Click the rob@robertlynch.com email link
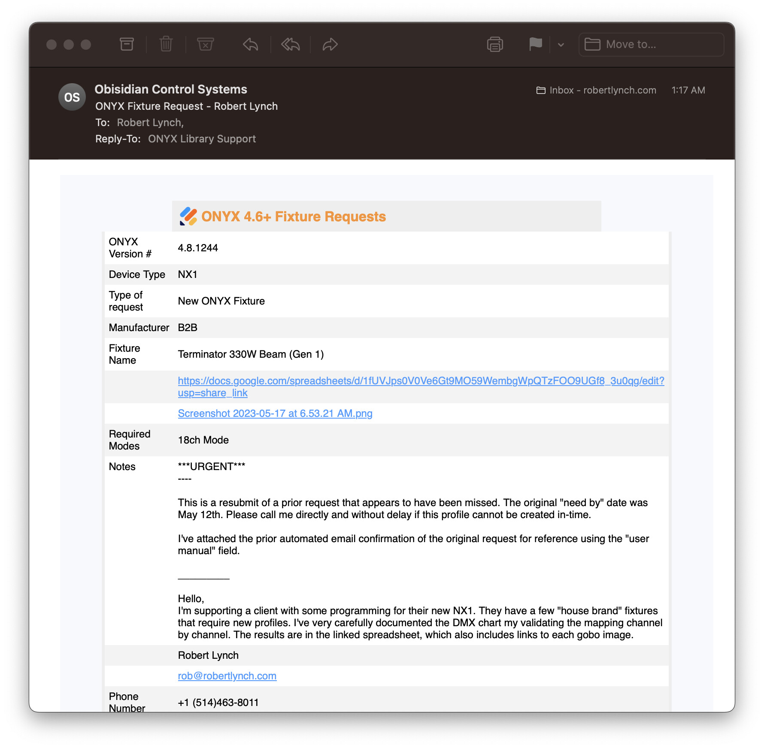 [227, 676]
